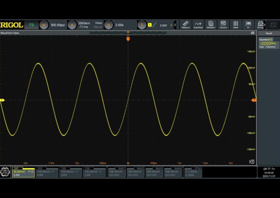Toggle the CH1 channel label
280x198 pixels.
(16, 168)
